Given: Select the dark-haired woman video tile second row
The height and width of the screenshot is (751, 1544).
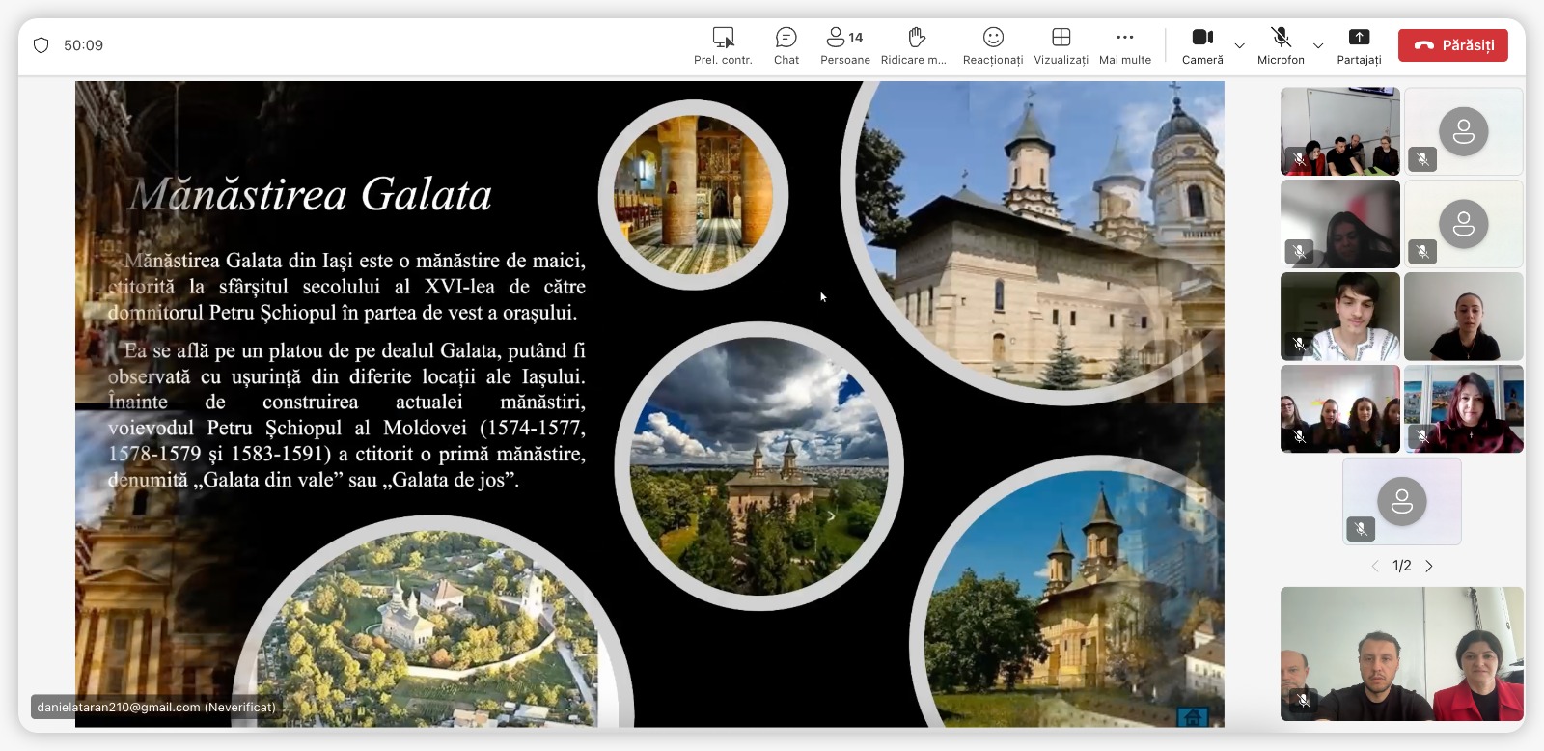Looking at the screenshot, I should point(1339,224).
